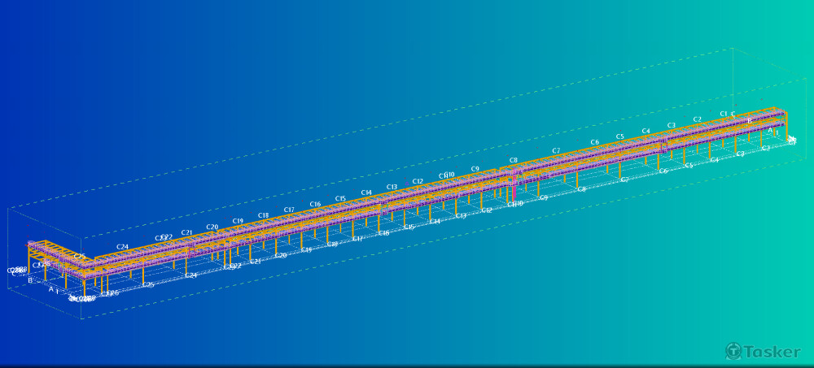Select the lower C24 grid label
Image resolution: width=814 pixels, height=368 pixels.
(x=190, y=275)
